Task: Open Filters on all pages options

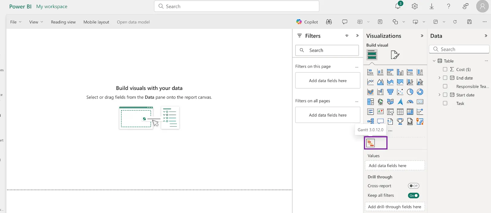Action: point(357,101)
